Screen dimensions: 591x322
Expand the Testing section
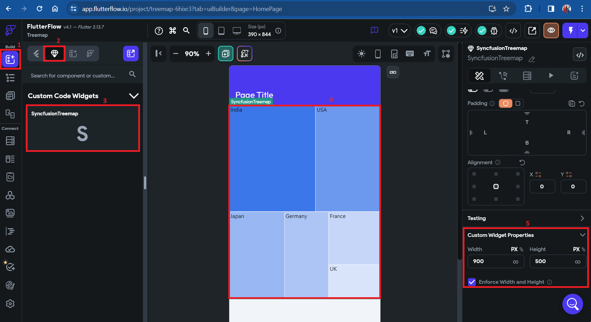click(582, 218)
